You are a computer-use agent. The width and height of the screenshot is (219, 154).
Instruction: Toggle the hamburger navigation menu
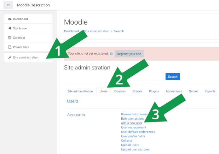coord(8,5)
